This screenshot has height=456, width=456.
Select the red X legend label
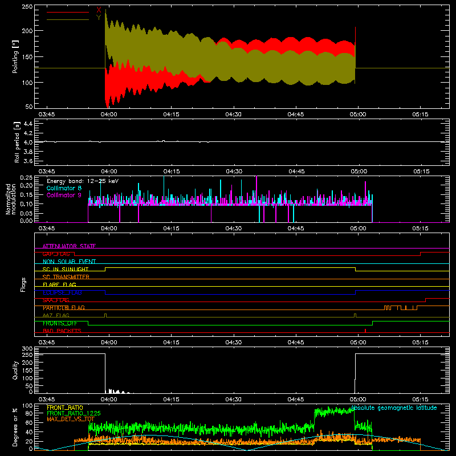(99, 10)
